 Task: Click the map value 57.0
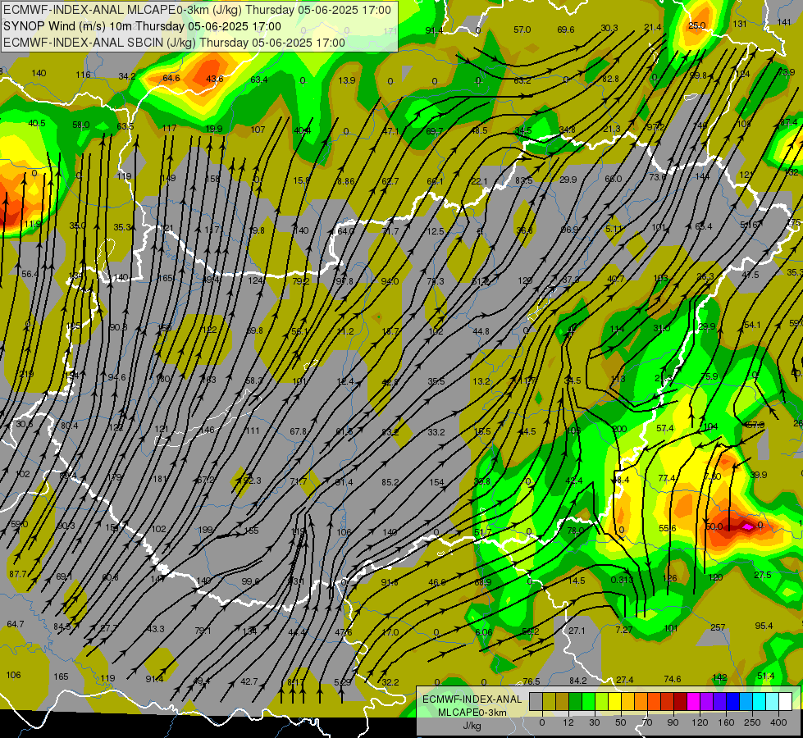pyautogui.click(x=522, y=30)
